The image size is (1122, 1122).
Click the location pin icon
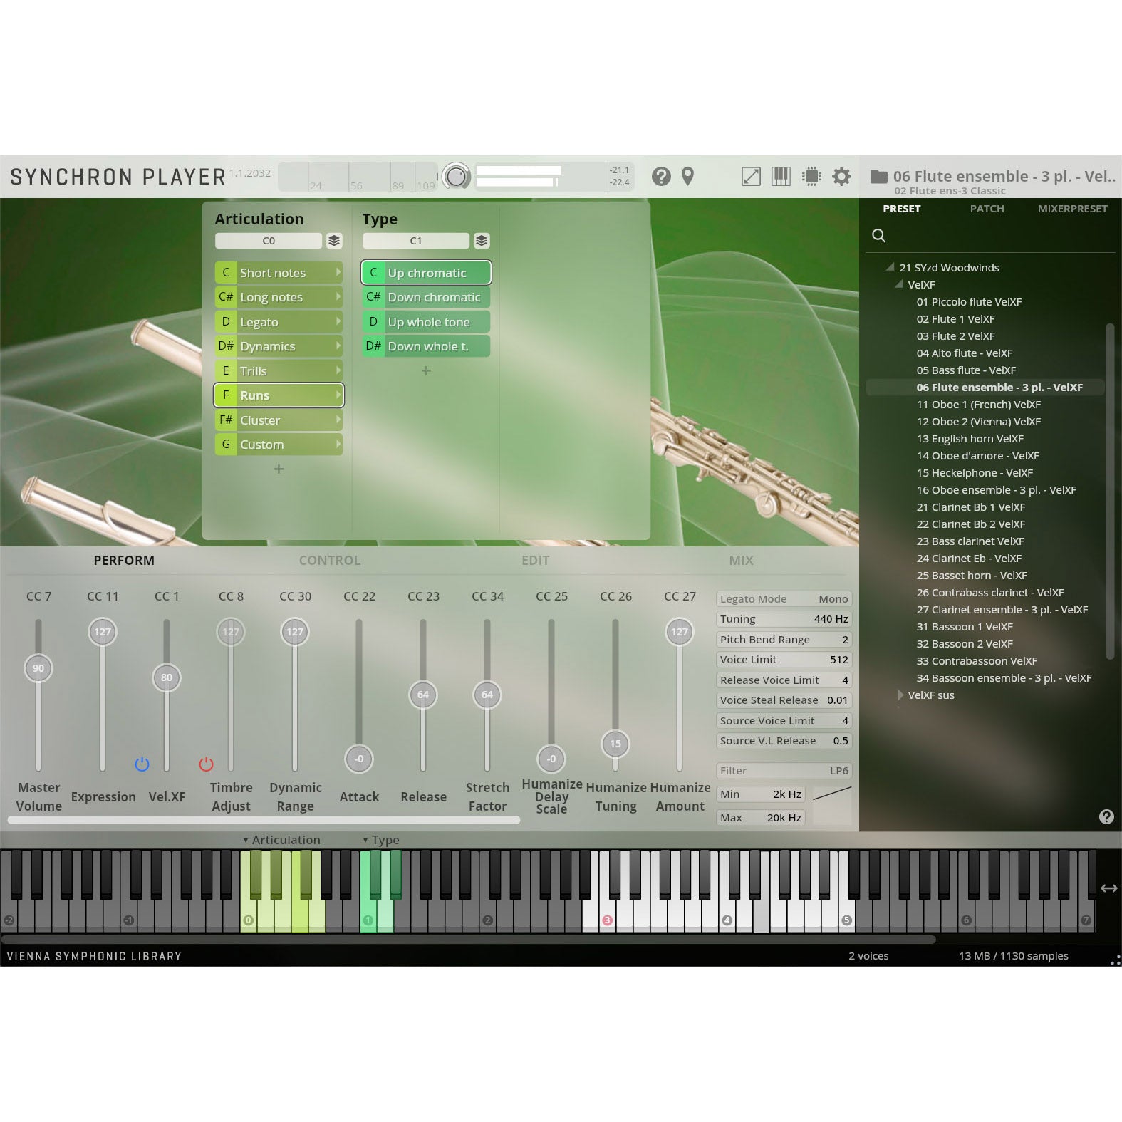[x=687, y=176]
